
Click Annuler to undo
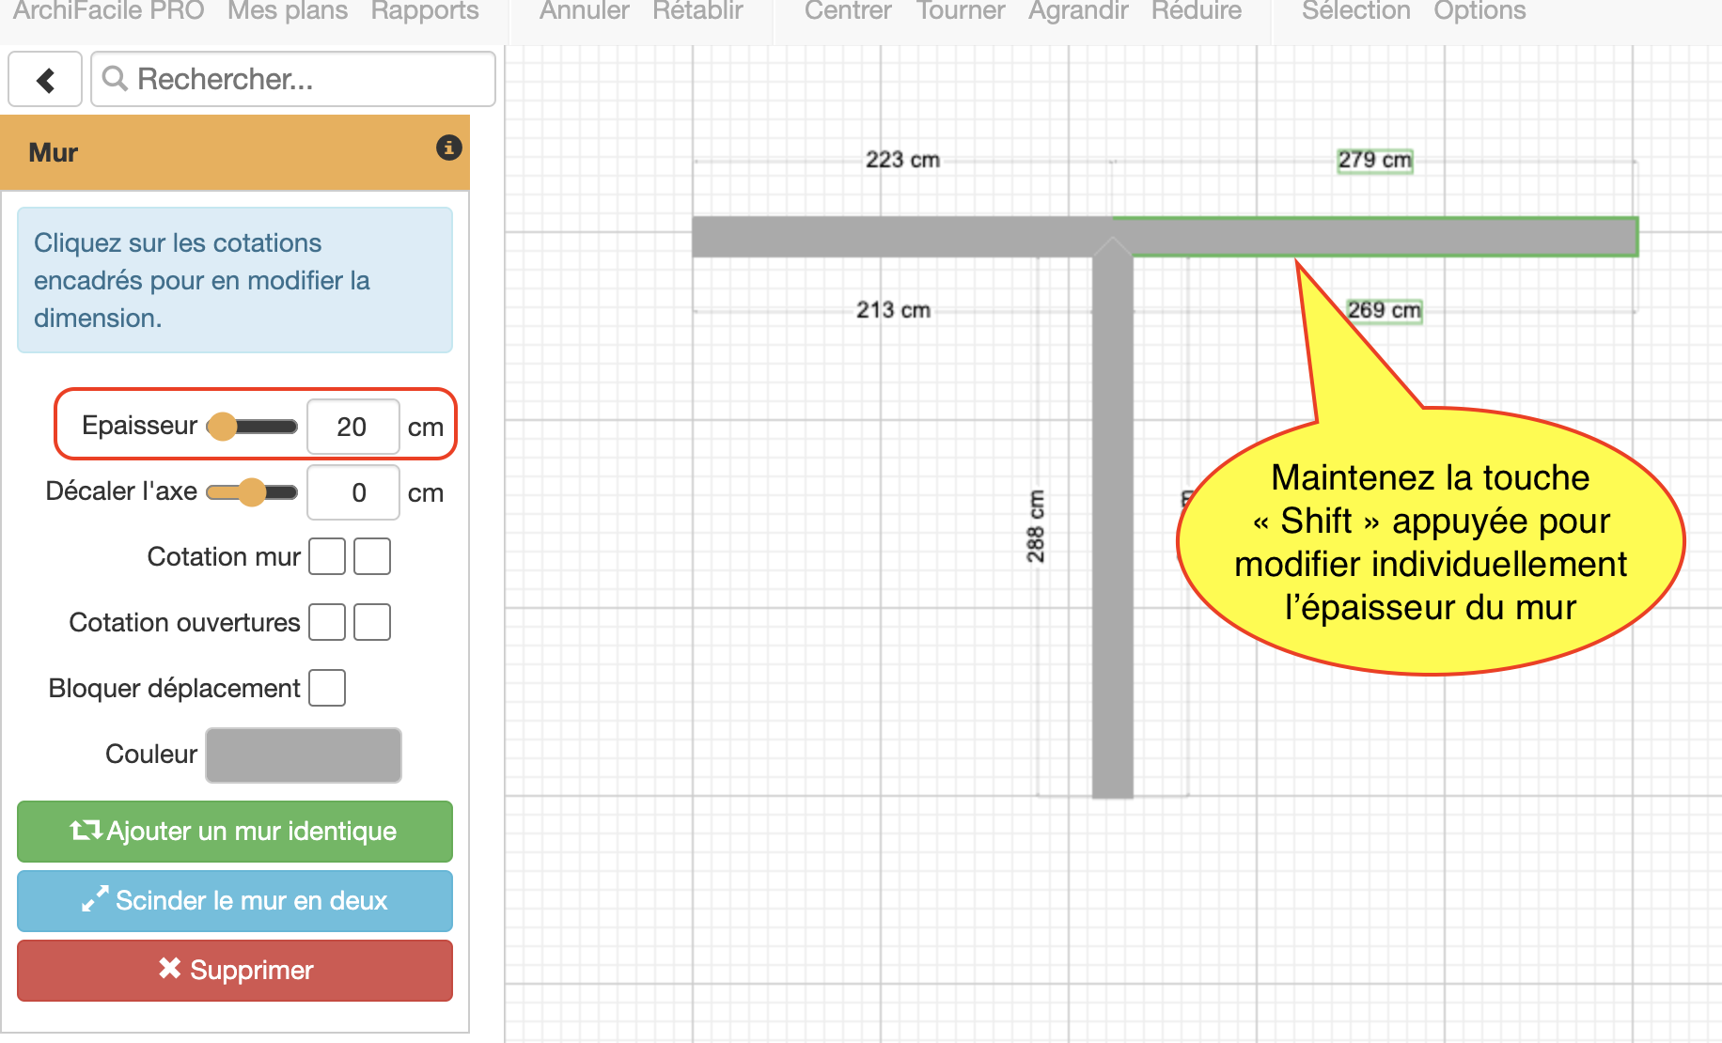click(584, 11)
